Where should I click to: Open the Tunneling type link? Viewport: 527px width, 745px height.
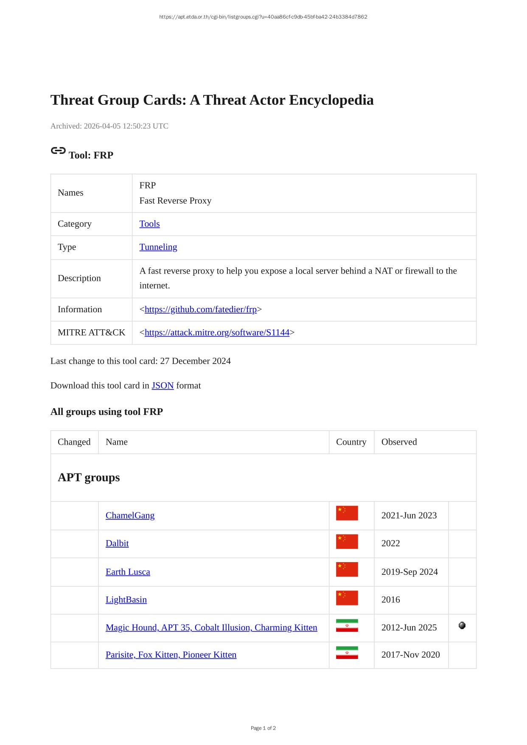(x=158, y=247)
